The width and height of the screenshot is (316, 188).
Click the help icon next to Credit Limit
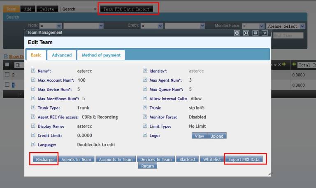33,135
